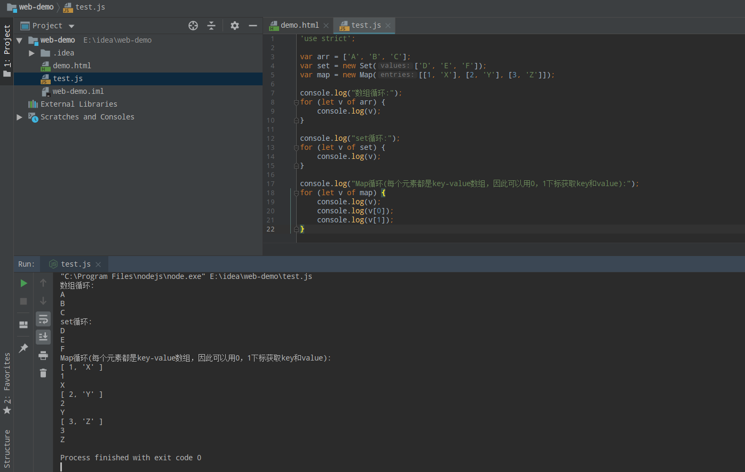Screen dimensions: 745x472
Task: Pin the Run tab with pin icon
Action: click(23, 348)
